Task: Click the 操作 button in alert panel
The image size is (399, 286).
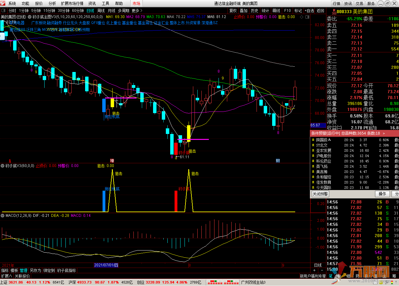Action: click(x=382, y=194)
